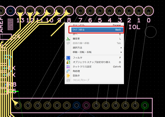
Task: Click the green pad in bottom header
Action: (x=145, y=105)
